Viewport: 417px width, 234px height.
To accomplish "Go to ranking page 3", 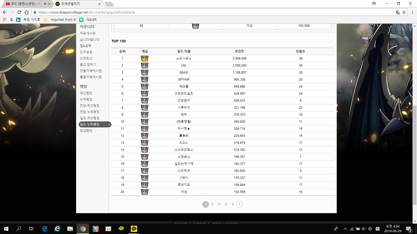I will click(219, 204).
